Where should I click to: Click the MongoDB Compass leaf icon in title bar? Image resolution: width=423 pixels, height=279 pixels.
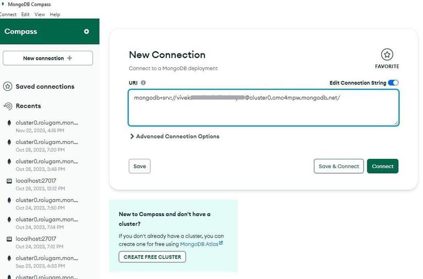point(3,4)
